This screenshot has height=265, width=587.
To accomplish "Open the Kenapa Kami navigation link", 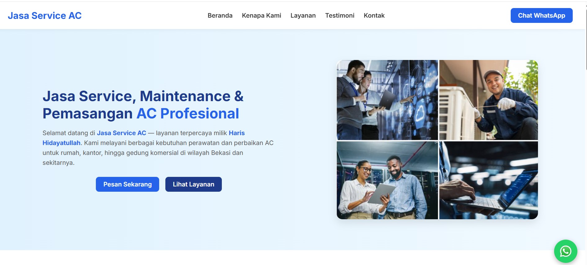I will tap(261, 15).
